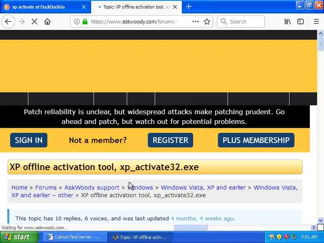
Task: Select Topic: XP offline activ taskbar button
Action: click(x=140, y=237)
